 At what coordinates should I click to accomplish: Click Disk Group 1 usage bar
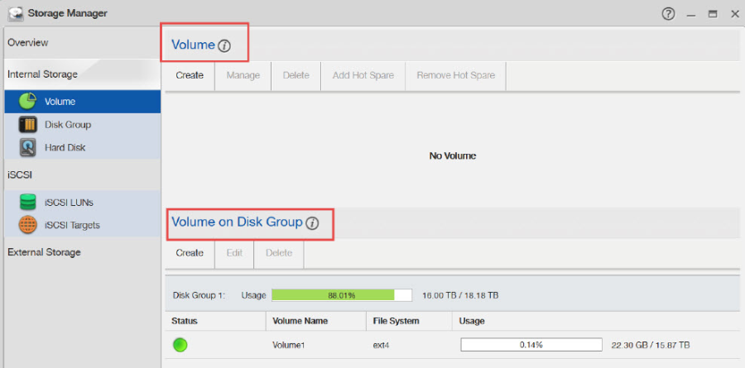[341, 295]
